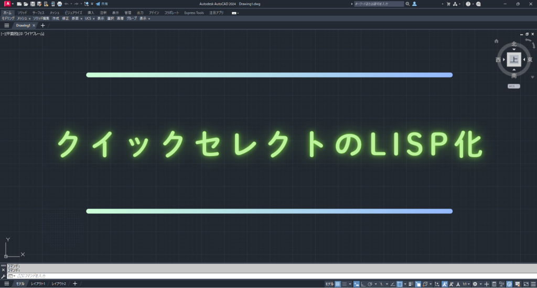Open the AutoCAD application menu button
Screen dimensions: 537x288
point(8,4)
